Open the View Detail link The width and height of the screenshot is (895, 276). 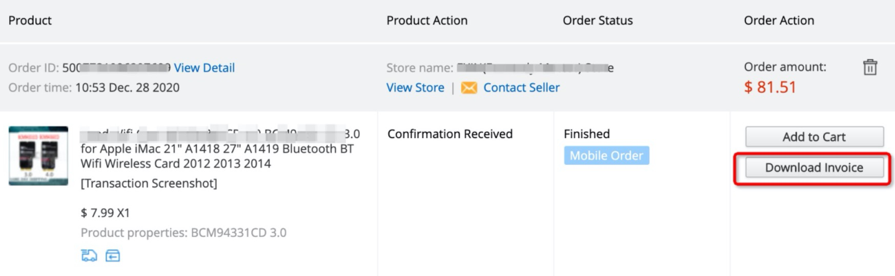coord(204,67)
